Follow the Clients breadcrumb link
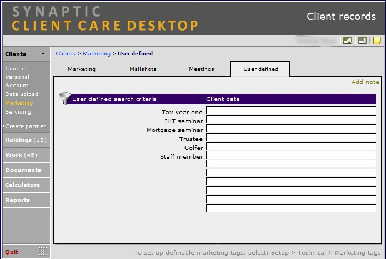Image resolution: width=386 pixels, height=259 pixels. (x=66, y=54)
